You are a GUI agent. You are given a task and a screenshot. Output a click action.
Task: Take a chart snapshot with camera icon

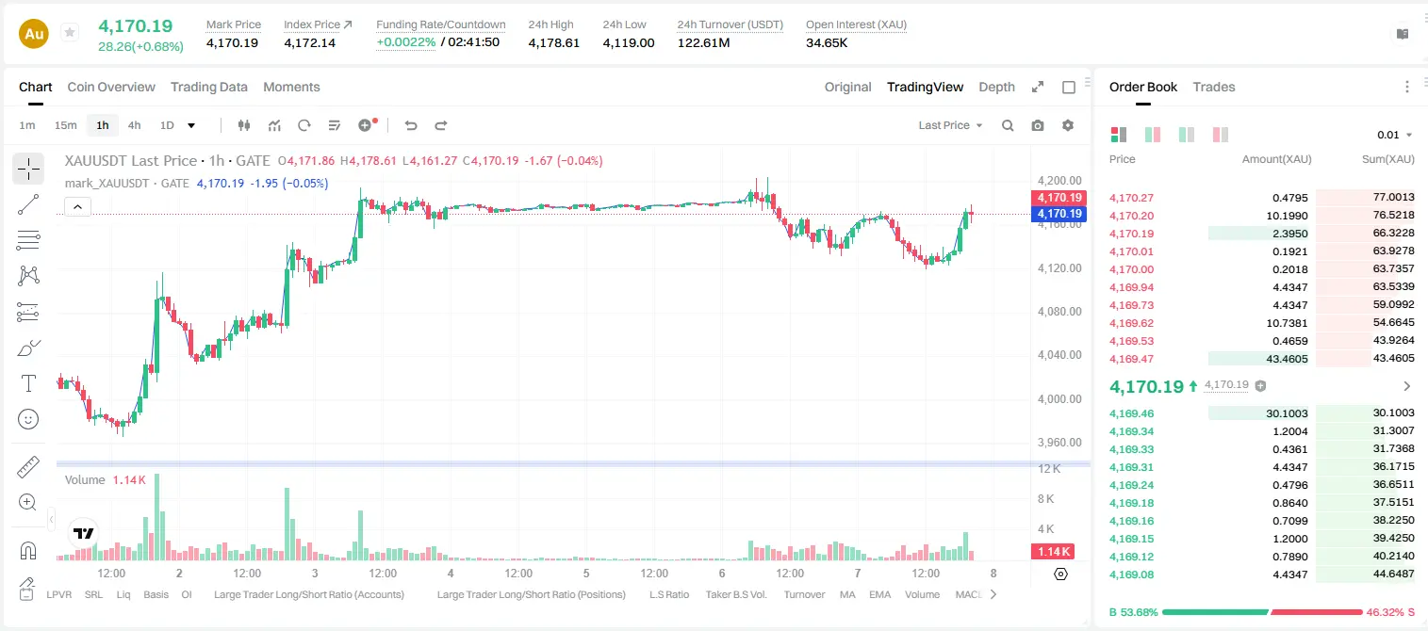pos(1038,125)
